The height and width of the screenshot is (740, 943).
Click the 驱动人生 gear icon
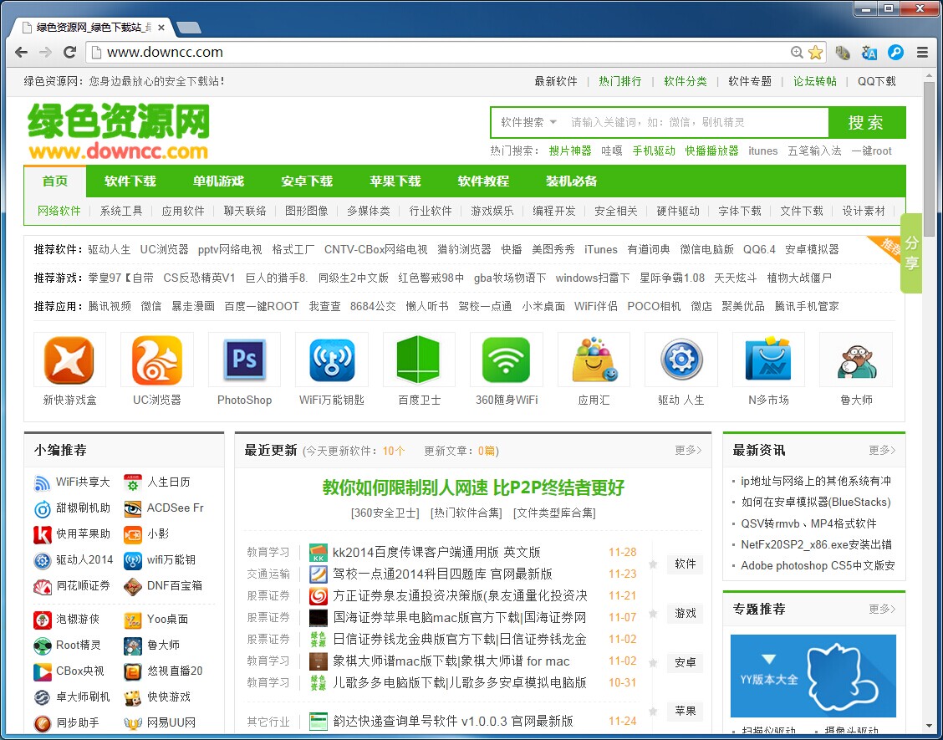(680, 360)
